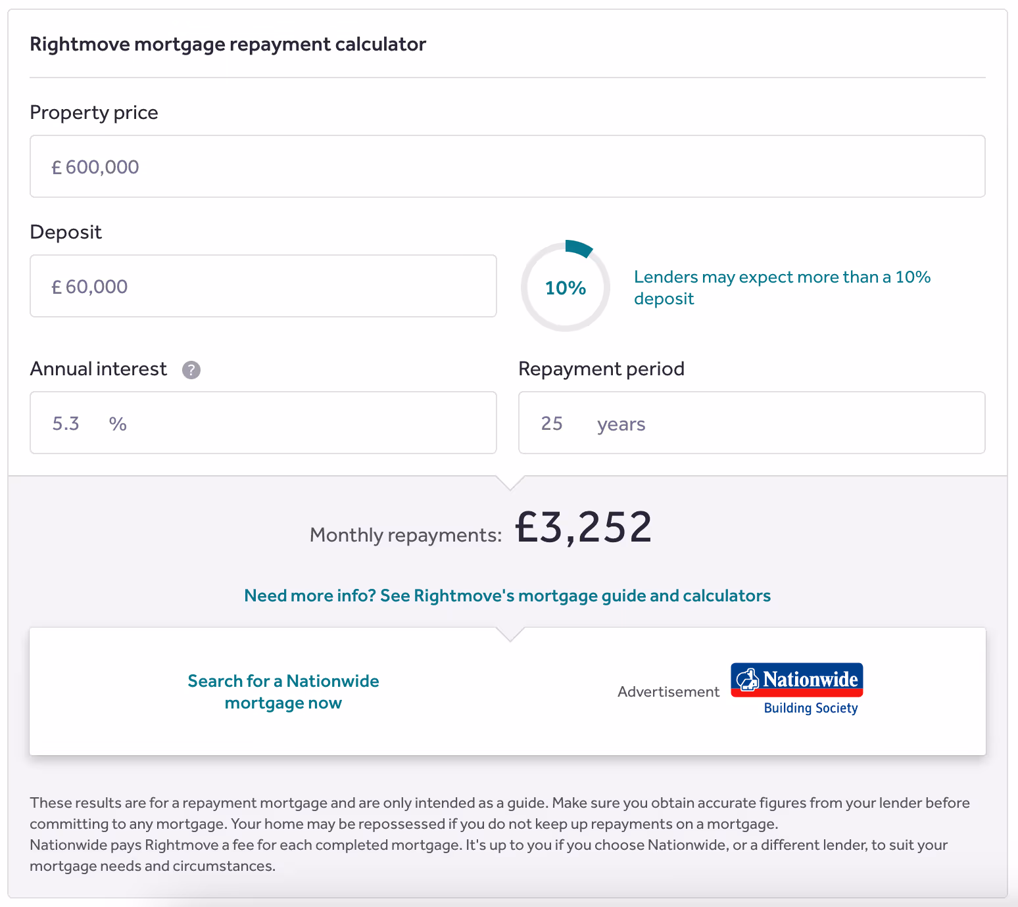The height and width of the screenshot is (907, 1018).
Task: Click Search for a Nationwide mortgage now
Action: (x=283, y=691)
